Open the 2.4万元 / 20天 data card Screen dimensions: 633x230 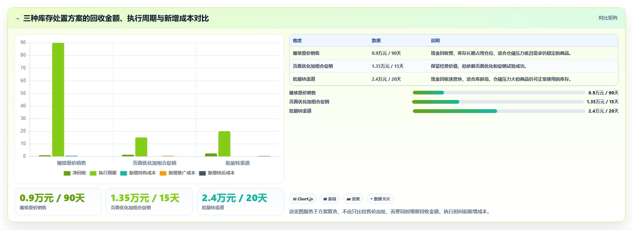[x=240, y=201]
